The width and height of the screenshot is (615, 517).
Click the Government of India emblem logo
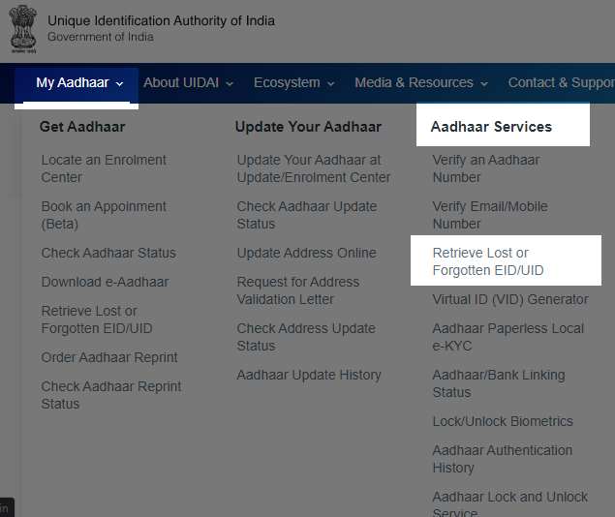pyautogui.click(x=23, y=29)
